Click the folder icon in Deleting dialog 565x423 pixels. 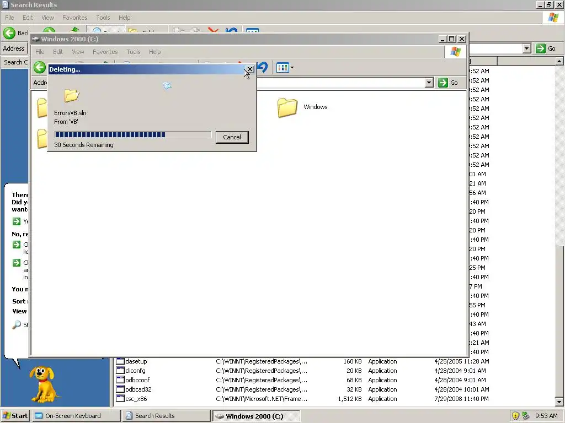pyautogui.click(x=71, y=95)
